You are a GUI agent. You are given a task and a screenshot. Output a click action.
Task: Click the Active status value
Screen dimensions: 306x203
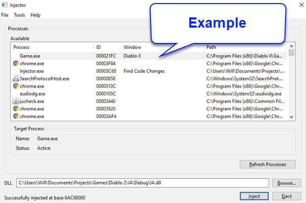pos(44,148)
